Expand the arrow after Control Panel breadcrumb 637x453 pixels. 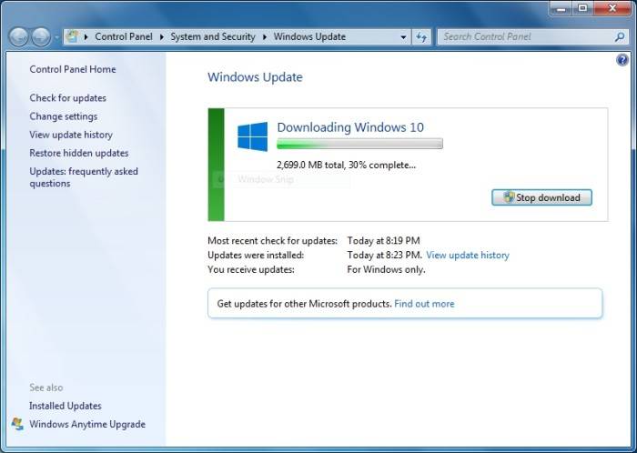click(163, 37)
